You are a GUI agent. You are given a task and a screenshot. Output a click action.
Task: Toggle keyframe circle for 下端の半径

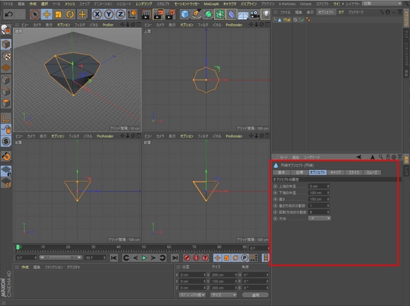275,193
